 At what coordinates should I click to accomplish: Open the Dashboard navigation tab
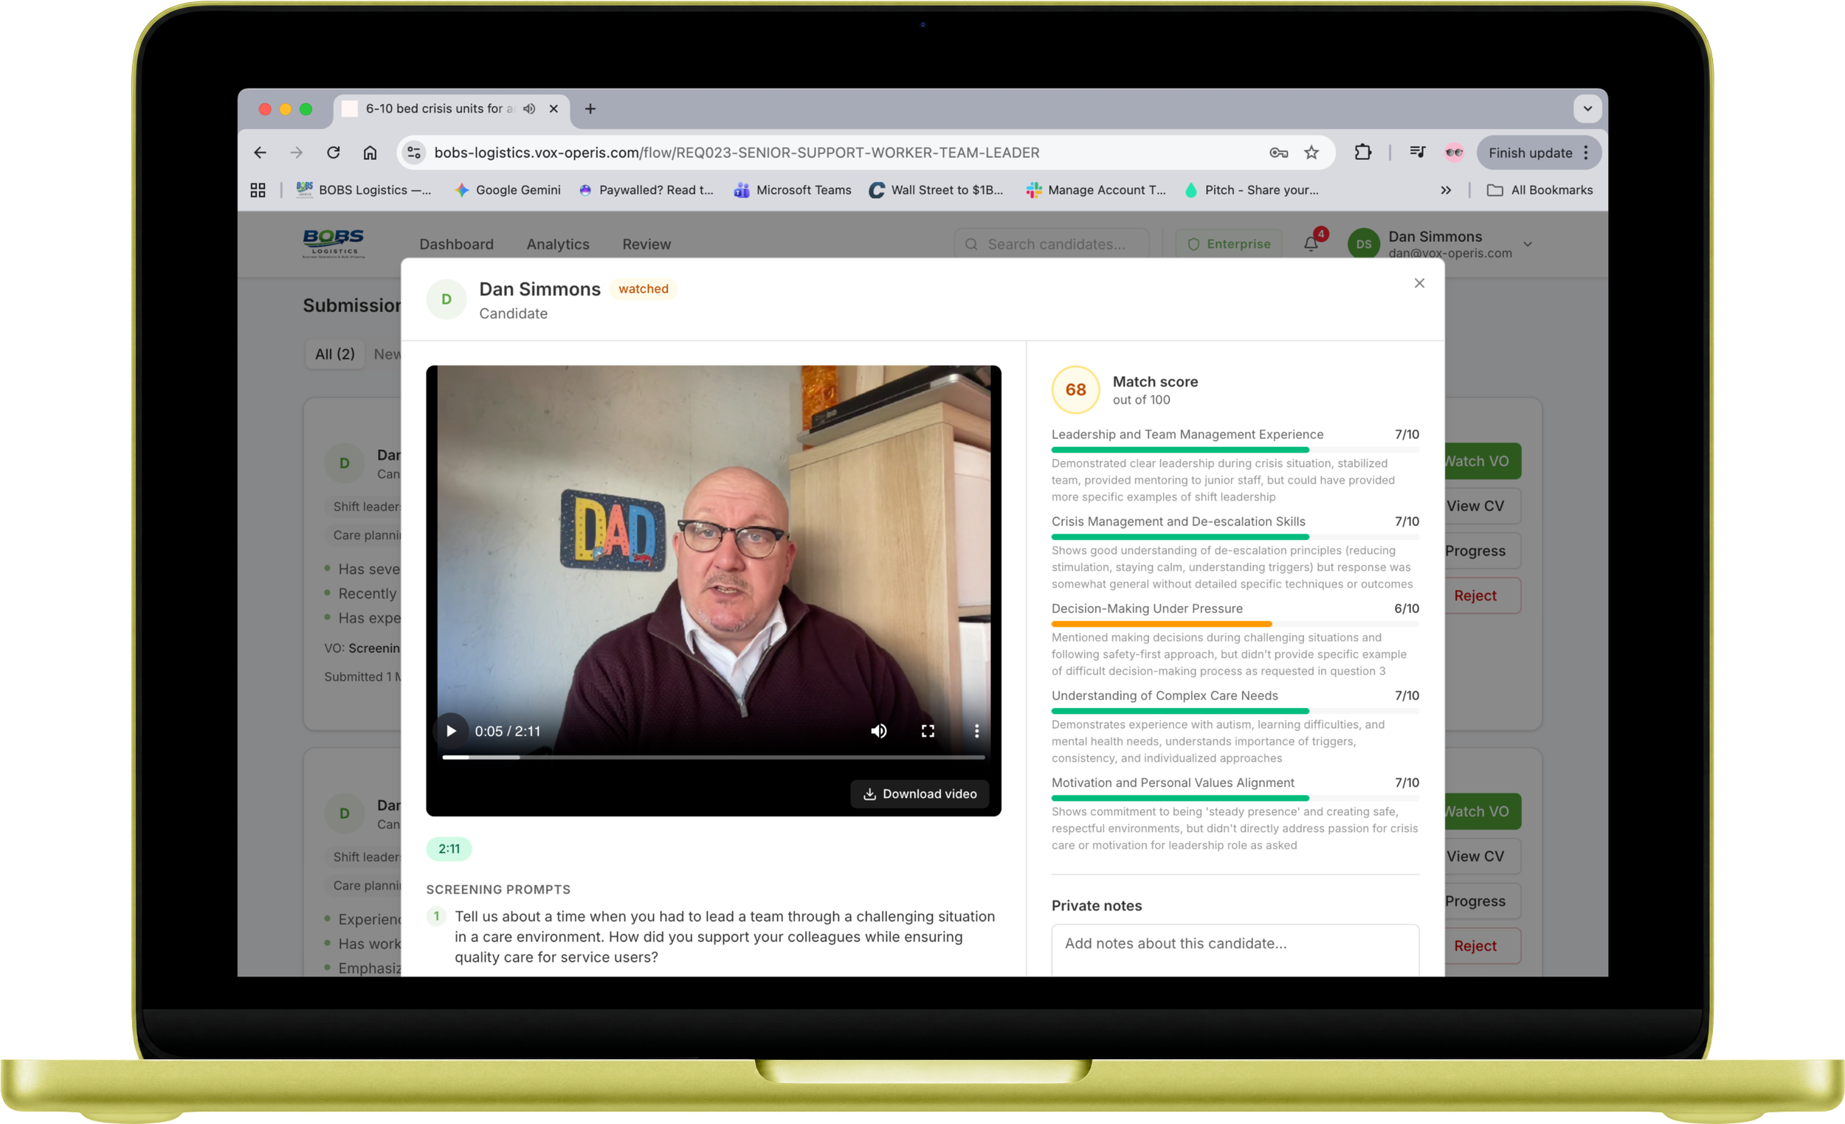456,244
